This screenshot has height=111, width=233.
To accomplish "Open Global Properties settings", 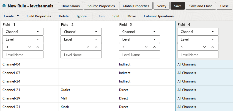I will point(136,6).
